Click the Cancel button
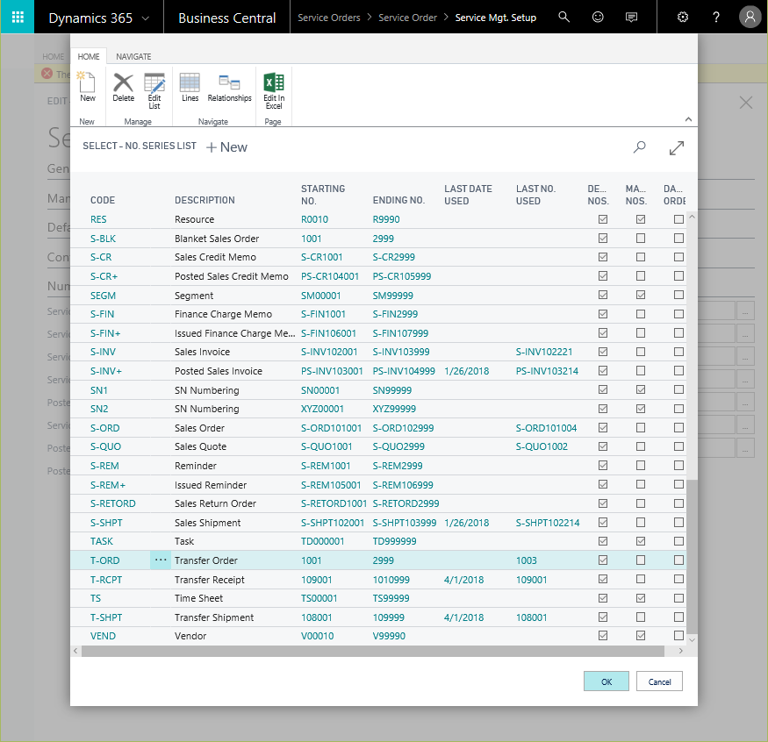This screenshot has height=742, width=768. pos(659,681)
